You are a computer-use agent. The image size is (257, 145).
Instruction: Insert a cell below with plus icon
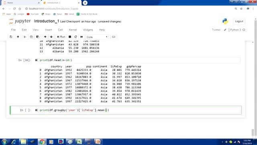(18, 37)
